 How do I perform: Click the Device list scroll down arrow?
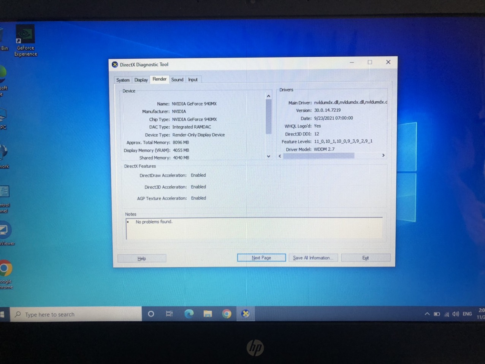pos(268,156)
